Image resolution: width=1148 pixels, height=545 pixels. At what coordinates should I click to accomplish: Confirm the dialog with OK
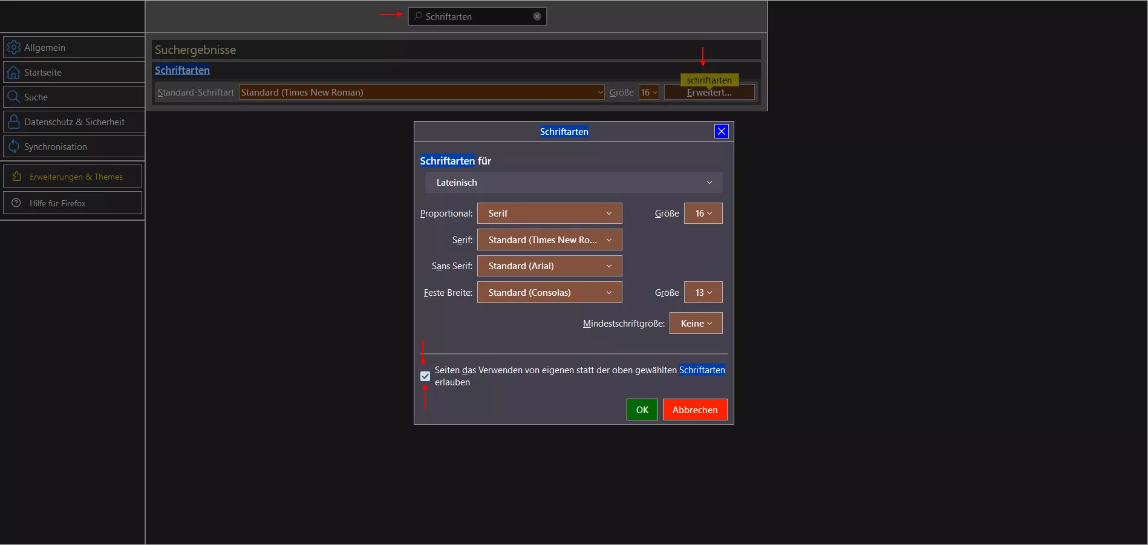(x=642, y=410)
